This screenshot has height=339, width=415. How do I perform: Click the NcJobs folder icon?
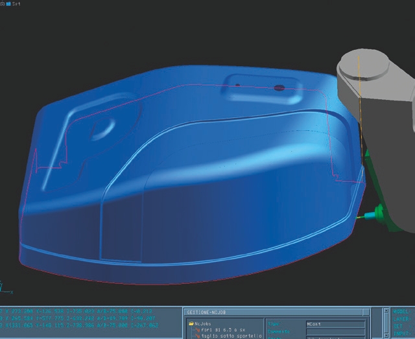point(191,322)
